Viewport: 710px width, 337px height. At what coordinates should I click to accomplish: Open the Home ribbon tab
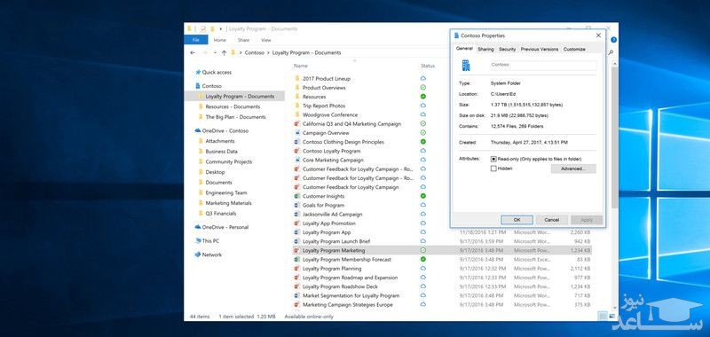coord(219,40)
